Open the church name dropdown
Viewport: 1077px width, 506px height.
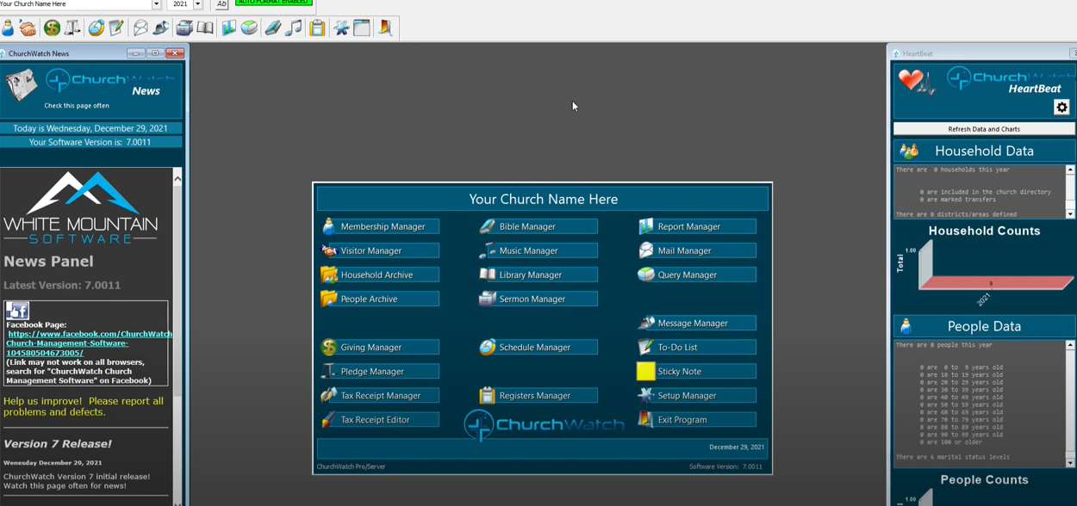[x=156, y=4]
